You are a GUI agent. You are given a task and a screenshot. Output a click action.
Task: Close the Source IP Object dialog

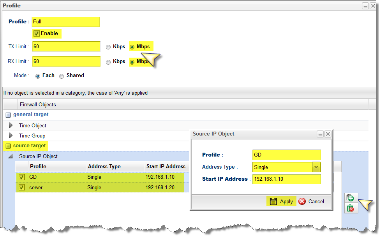tap(328, 134)
